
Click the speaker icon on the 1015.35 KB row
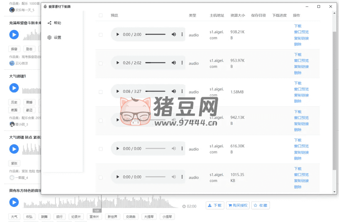pyautogui.click(x=174, y=177)
